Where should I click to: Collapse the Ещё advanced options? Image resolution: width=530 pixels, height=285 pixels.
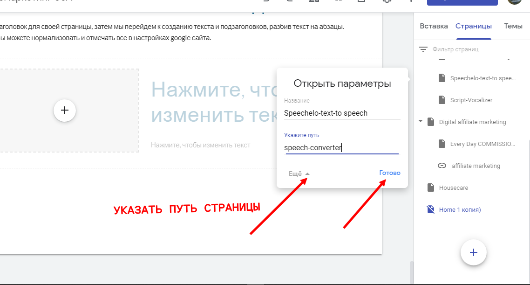(299, 174)
